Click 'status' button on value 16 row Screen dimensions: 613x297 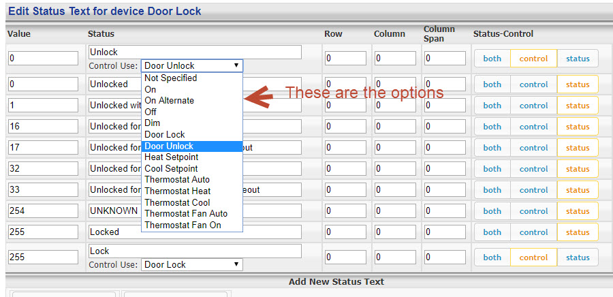tap(578, 127)
